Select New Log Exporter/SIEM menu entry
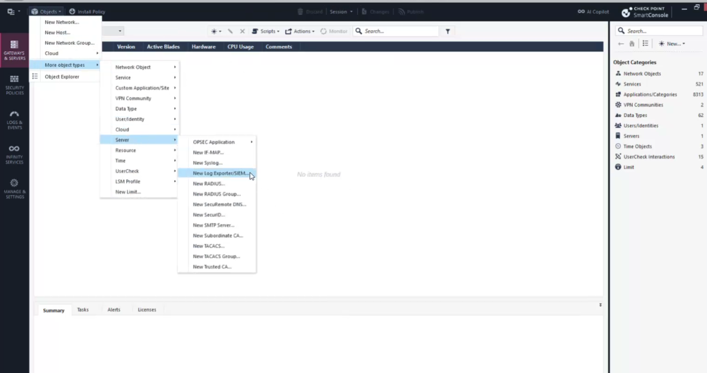 (x=220, y=173)
